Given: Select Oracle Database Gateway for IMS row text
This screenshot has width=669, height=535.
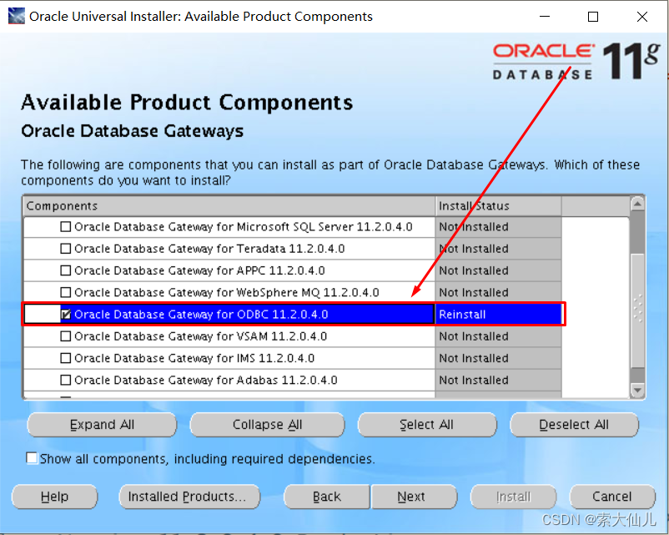Looking at the screenshot, I should click(x=194, y=358).
